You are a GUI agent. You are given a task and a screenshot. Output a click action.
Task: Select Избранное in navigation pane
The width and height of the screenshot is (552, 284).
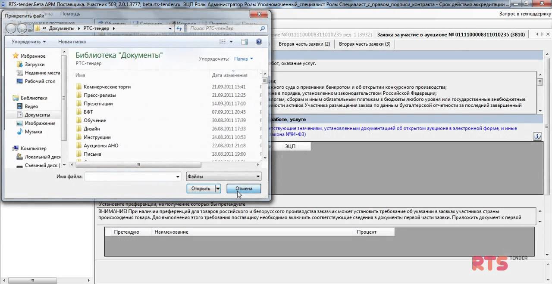(33, 56)
